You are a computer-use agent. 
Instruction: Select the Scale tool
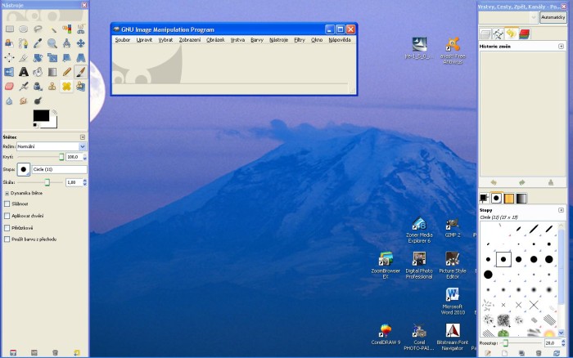point(52,58)
